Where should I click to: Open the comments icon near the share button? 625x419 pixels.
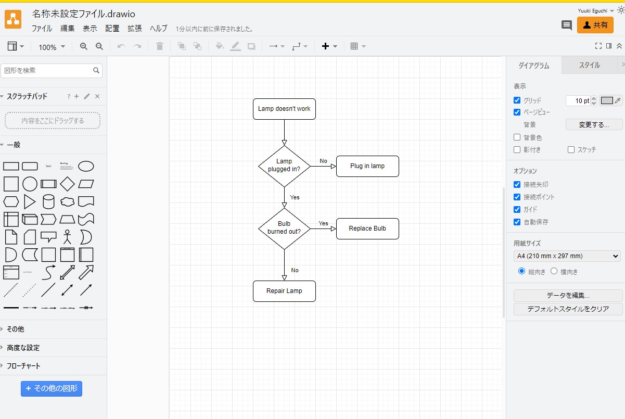[566, 25]
